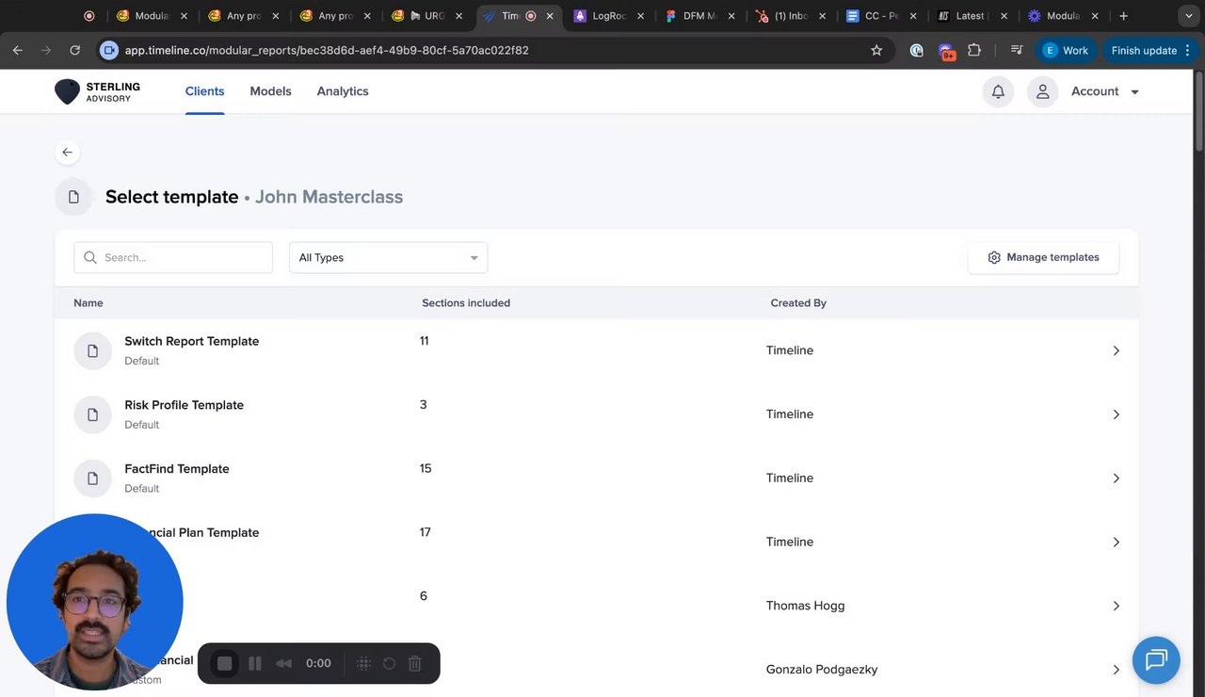Click the back arrow above Select template
The width and height of the screenshot is (1205, 697).
(x=67, y=153)
